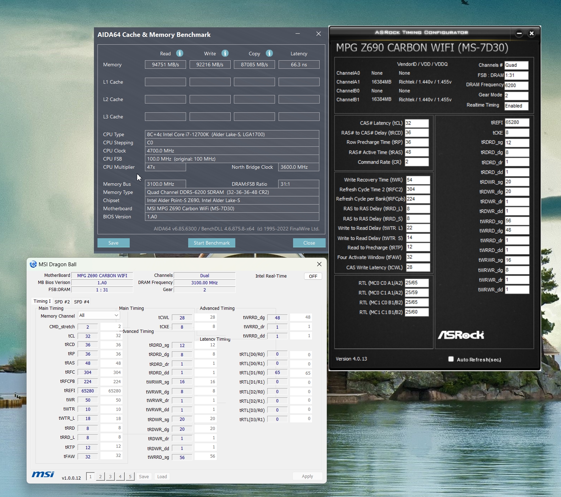Minimize the ASRock Timing Configurator window
The image size is (561, 497).
(519, 33)
